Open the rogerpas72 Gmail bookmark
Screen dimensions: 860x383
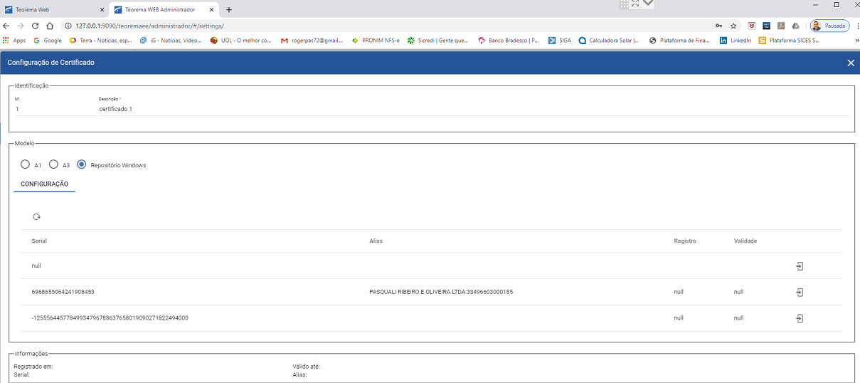(312, 41)
